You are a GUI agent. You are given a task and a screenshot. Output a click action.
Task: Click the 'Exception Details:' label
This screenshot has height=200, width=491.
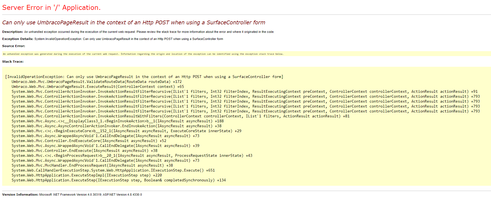18,39
